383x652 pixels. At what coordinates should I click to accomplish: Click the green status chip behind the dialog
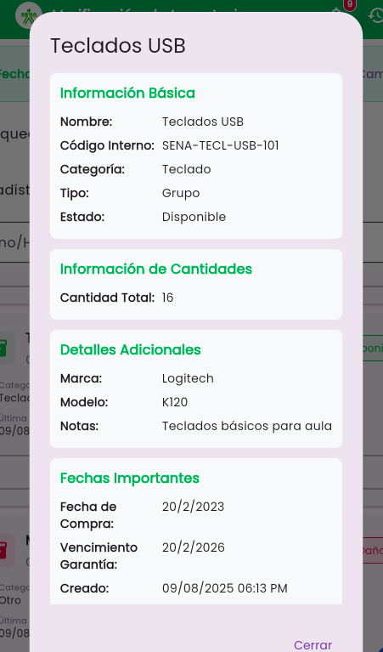point(373,348)
